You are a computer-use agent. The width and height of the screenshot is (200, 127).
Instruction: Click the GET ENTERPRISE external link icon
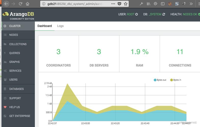pyautogui.click(x=5, y=116)
